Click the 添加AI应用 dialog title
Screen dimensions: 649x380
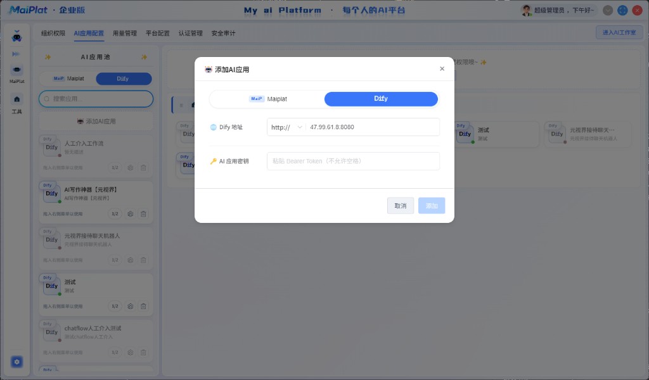click(x=232, y=70)
